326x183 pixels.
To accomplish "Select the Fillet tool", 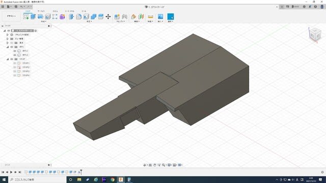I will pos(79,17).
